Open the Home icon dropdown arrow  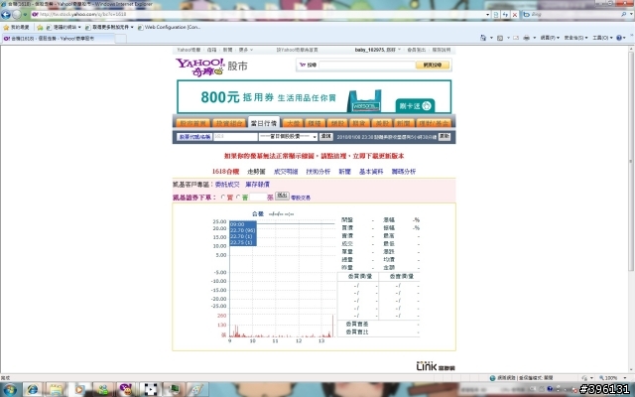[491, 38]
